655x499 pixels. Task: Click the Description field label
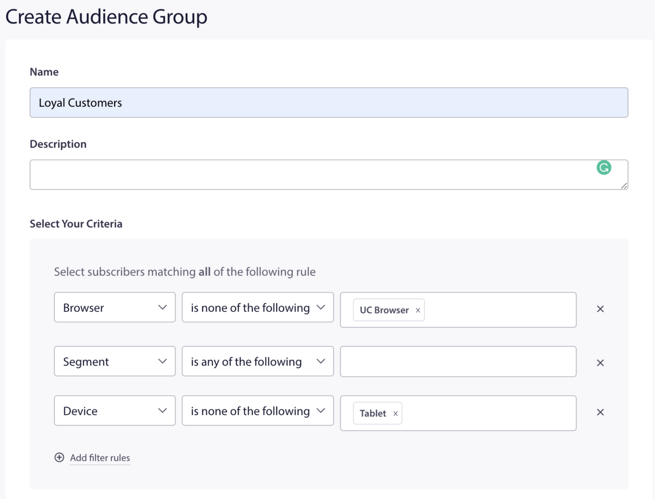pyautogui.click(x=58, y=144)
